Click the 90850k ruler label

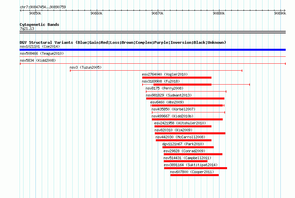[35, 13]
